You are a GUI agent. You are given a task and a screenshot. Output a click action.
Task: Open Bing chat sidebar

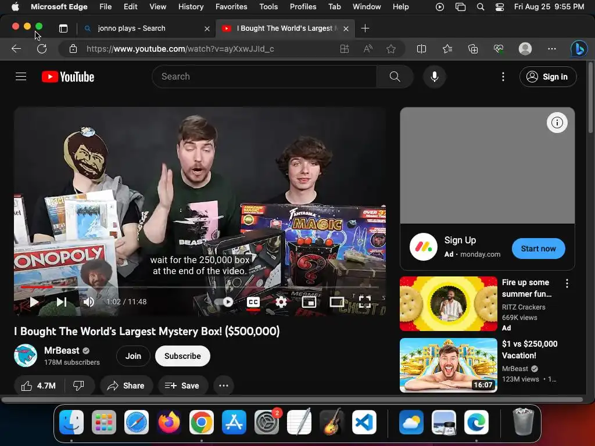[579, 49]
